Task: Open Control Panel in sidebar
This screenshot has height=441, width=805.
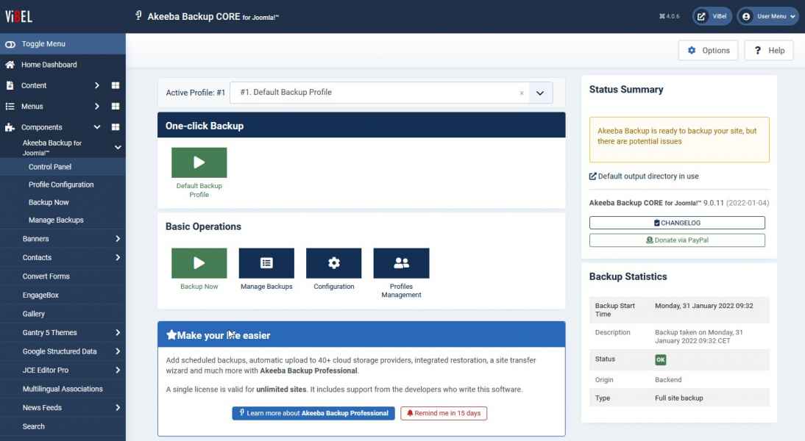Action: tap(50, 167)
